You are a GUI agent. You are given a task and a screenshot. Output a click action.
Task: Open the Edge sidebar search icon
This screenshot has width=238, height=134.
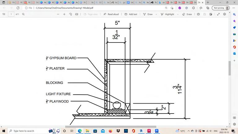(234, 15)
